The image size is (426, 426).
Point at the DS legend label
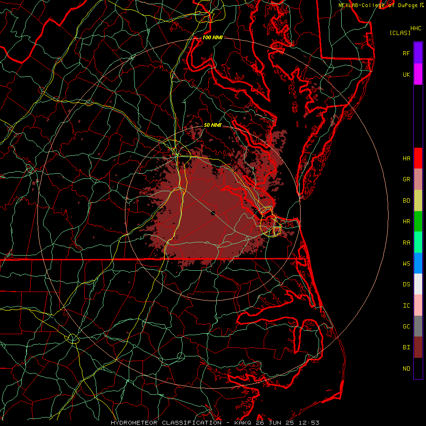click(406, 284)
